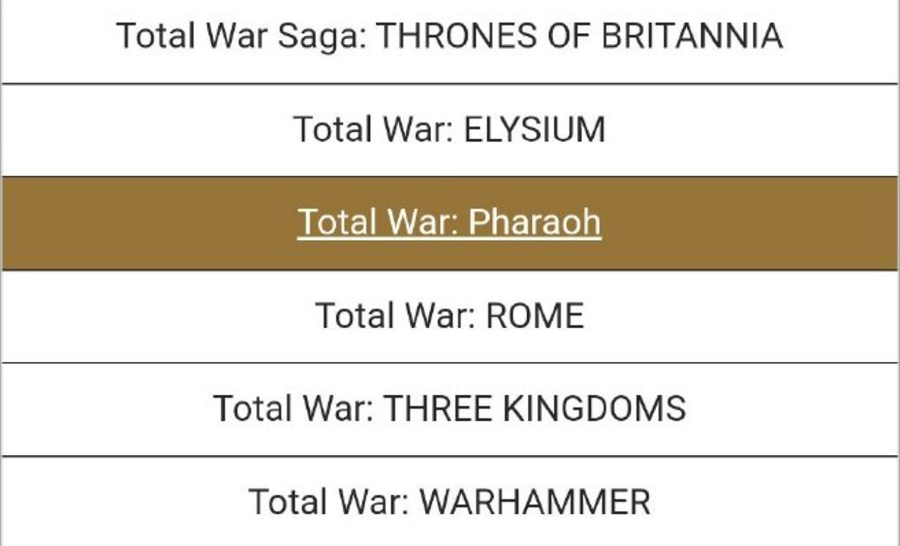Choose the WARHAMMER menu option
This screenshot has width=900, height=546.
[x=449, y=501]
